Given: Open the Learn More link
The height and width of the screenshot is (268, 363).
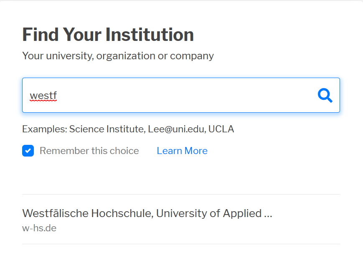Looking at the screenshot, I should 182,151.
